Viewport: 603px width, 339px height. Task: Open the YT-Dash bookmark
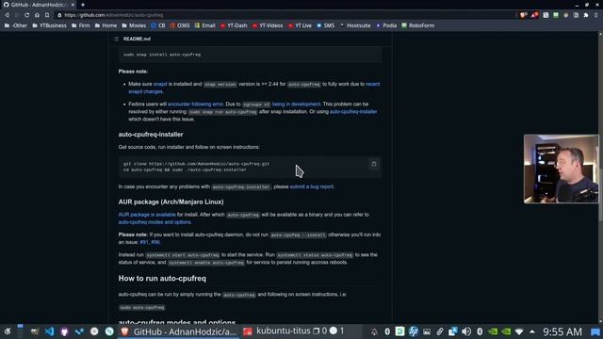pyautogui.click(x=234, y=25)
